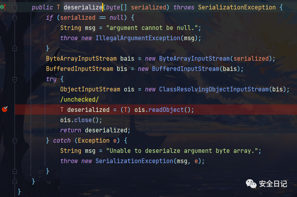Click the BufferedInputStream constructor call

click(x=185, y=69)
